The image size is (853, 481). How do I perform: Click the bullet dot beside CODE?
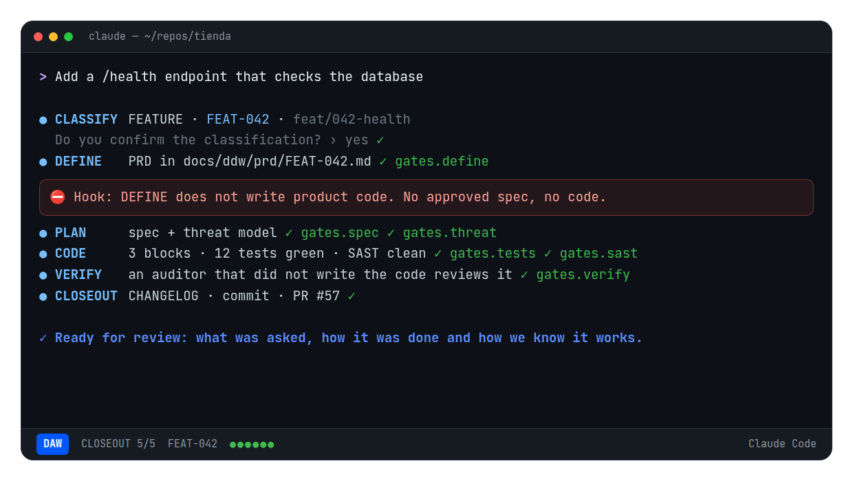click(x=43, y=254)
